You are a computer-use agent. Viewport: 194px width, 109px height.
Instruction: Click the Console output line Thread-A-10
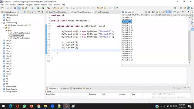[x=127, y=60]
